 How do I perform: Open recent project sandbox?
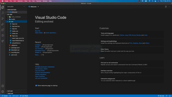point(38,45)
